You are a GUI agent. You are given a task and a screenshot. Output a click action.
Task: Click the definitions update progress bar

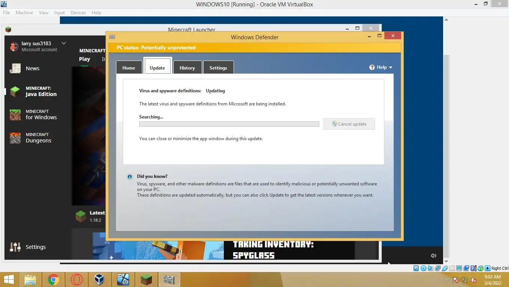tap(229, 124)
